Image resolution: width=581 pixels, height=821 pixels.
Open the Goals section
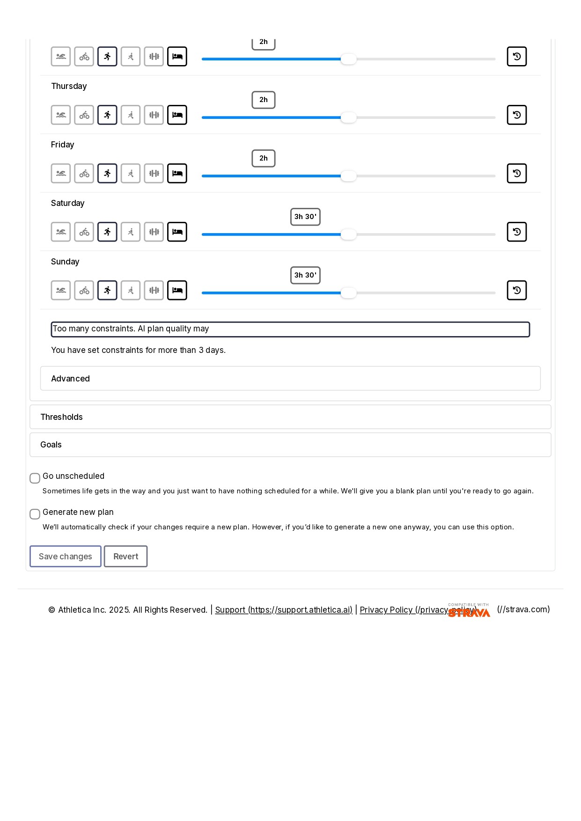click(290, 445)
